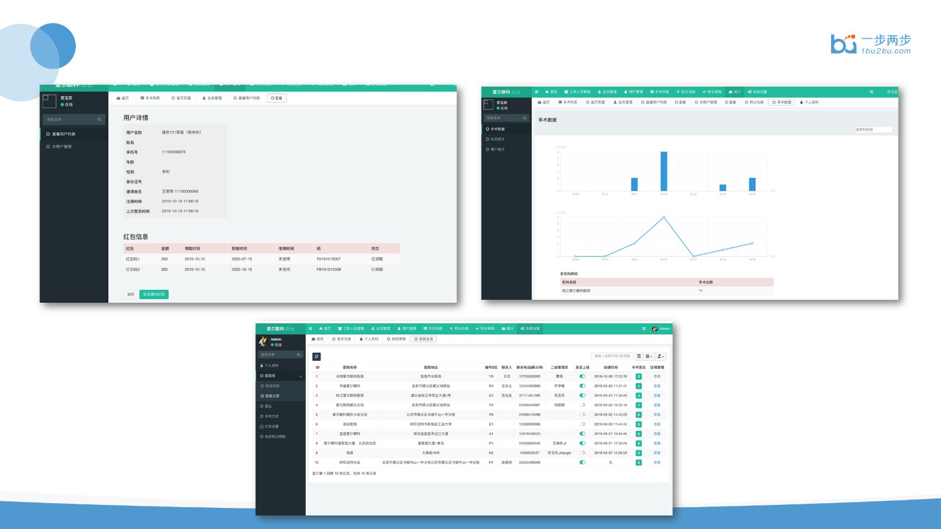941x529 pixels.
Task: Click 2019-10-08 17:53:39 in hospital row 1
Action: pos(610,376)
